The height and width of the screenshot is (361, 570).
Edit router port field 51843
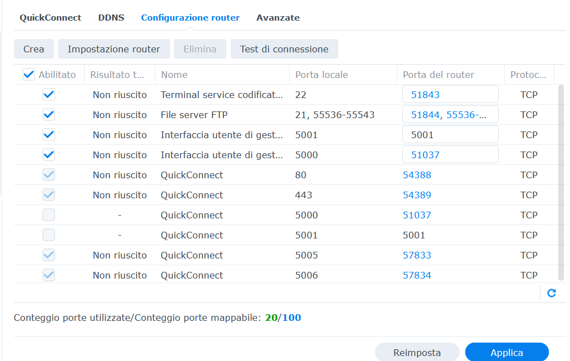tap(450, 95)
